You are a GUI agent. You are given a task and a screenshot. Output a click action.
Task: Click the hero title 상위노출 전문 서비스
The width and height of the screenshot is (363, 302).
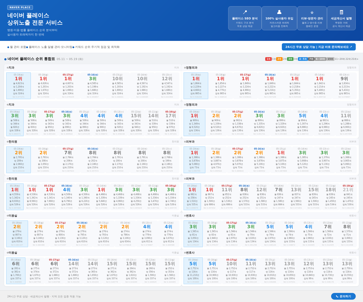click(x=35, y=23)
